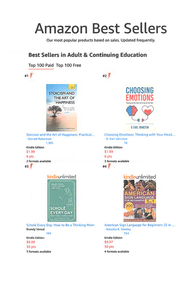View the 354 ratings for Sign Language book
This screenshot has width=195, height=283.
[126, 233]
